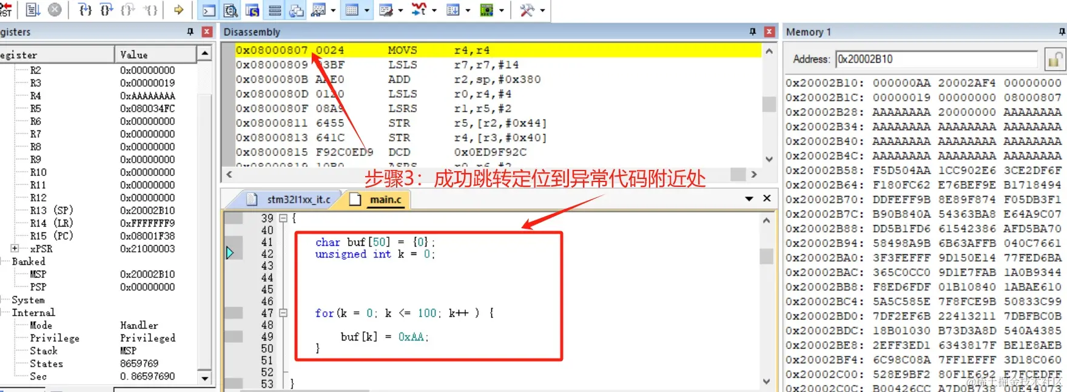Open the Memory windows dropdown arrow
Viewport: 1067px width, 392px height.
click(x=367, y=10)
